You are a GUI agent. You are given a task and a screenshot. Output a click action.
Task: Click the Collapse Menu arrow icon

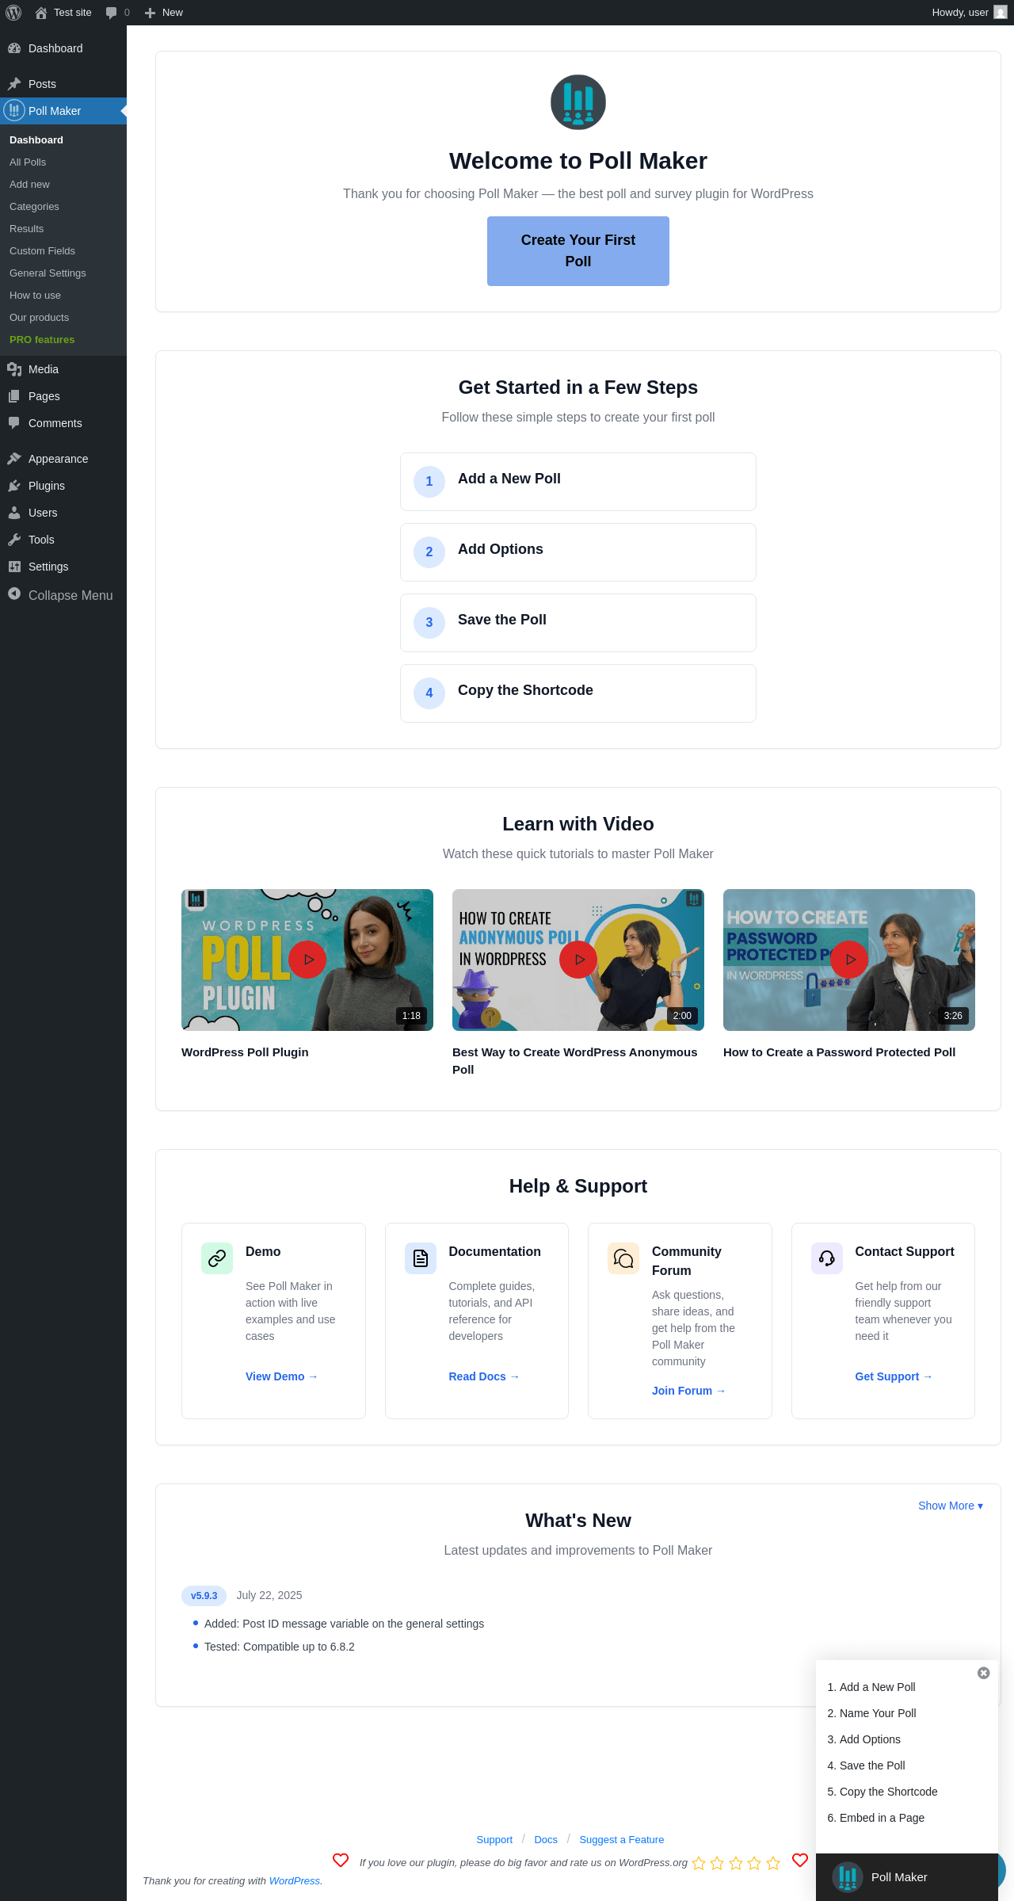tap(14, 594)
